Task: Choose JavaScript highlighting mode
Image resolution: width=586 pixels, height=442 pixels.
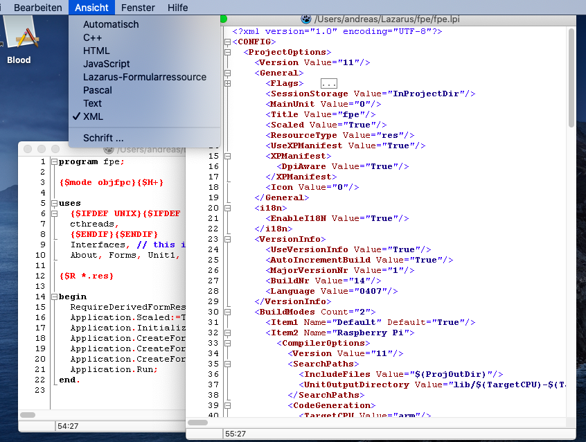Action: click(x=109, y=64)
